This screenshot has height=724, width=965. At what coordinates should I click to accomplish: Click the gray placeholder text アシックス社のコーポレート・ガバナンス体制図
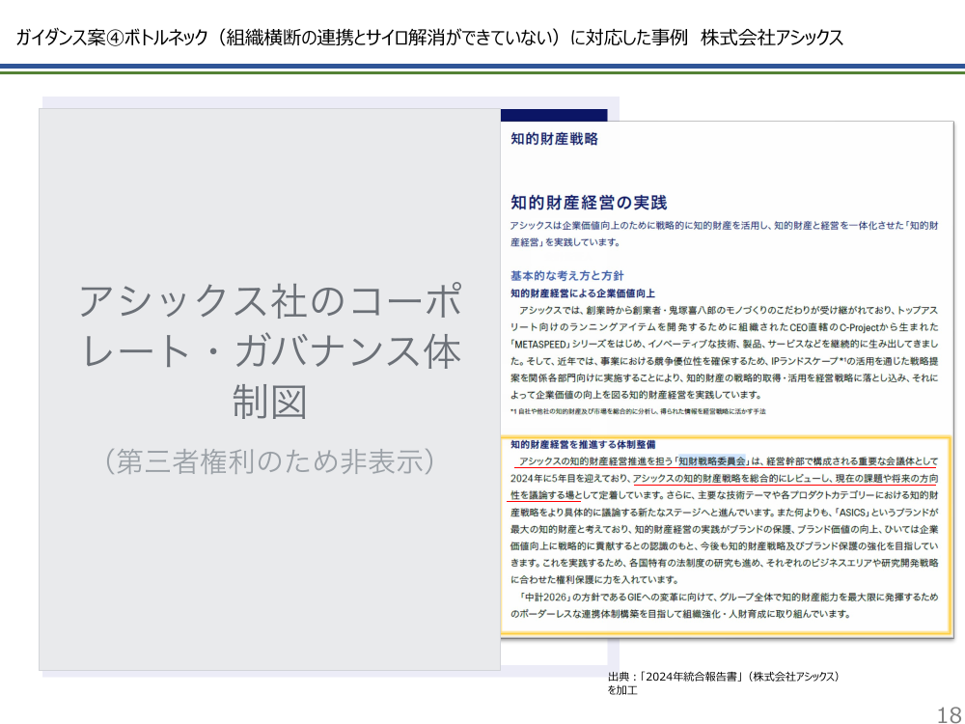point(269,351)
